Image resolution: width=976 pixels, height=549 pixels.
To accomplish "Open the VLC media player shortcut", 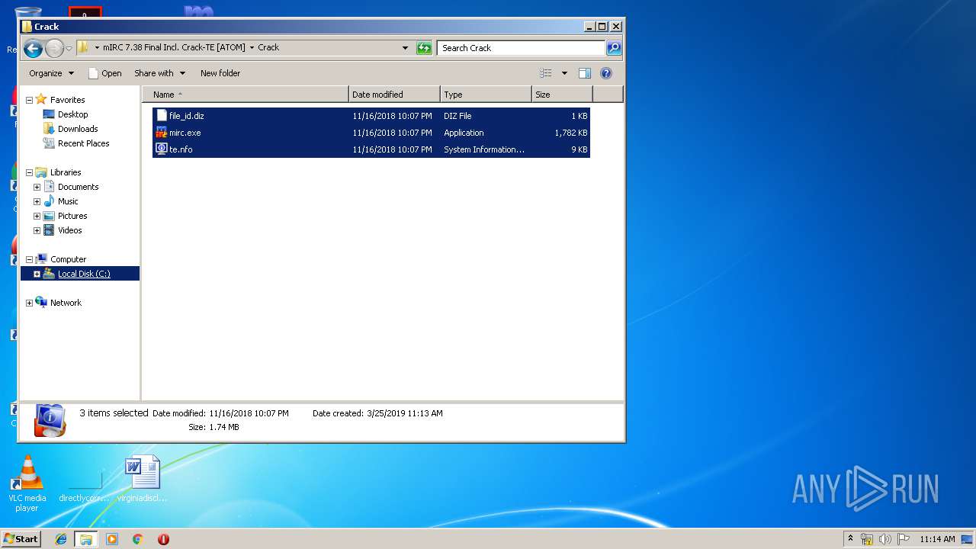I will pos(27,483).
